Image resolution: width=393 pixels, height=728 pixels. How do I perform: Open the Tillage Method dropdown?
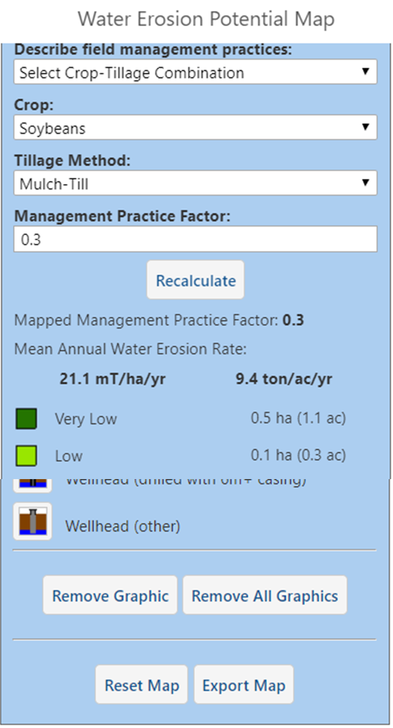coord(195,183)
